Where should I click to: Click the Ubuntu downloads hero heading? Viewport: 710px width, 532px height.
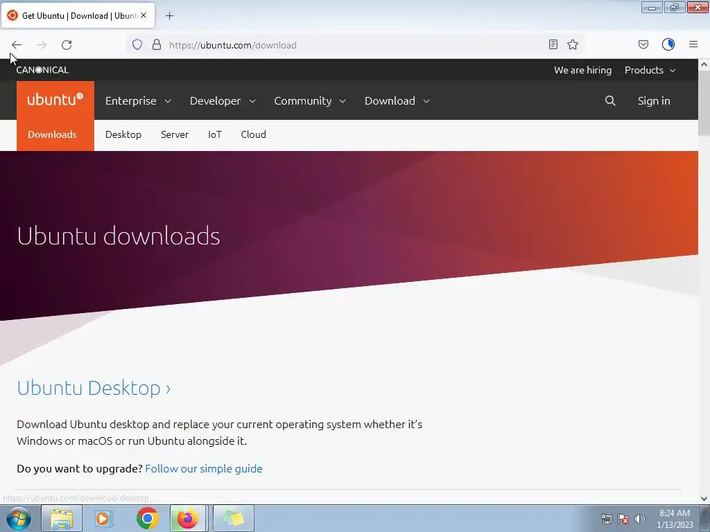pyautogui.click(x=119, y=236)
